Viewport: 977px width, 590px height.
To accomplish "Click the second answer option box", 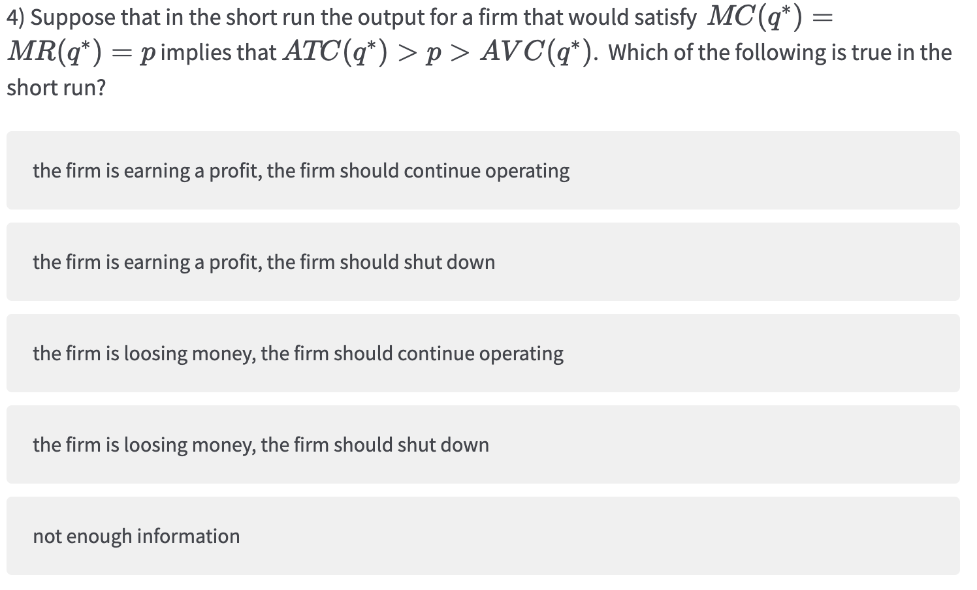I will 482,262.
